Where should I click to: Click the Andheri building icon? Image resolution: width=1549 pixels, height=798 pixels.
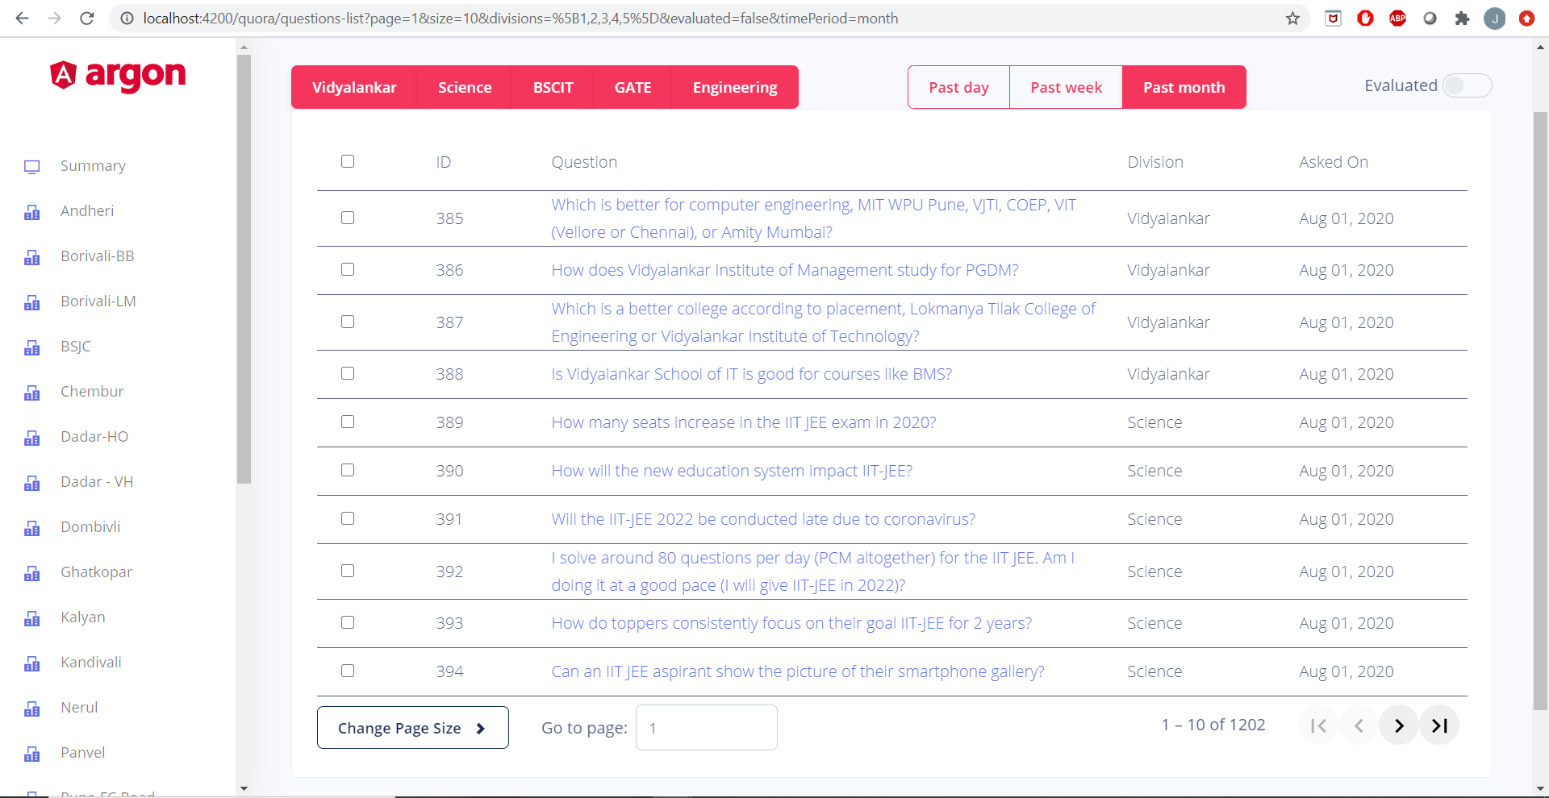tap(32, 211)
